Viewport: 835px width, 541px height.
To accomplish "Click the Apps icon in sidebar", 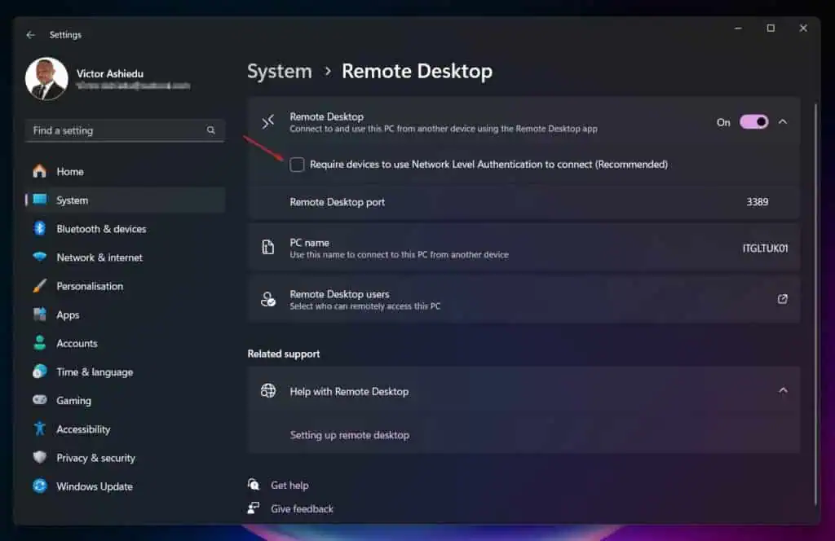I will click(x=39, y=314).
